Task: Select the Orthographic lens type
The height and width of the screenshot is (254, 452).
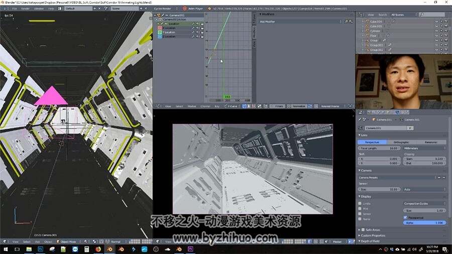Action: (402, 142)
